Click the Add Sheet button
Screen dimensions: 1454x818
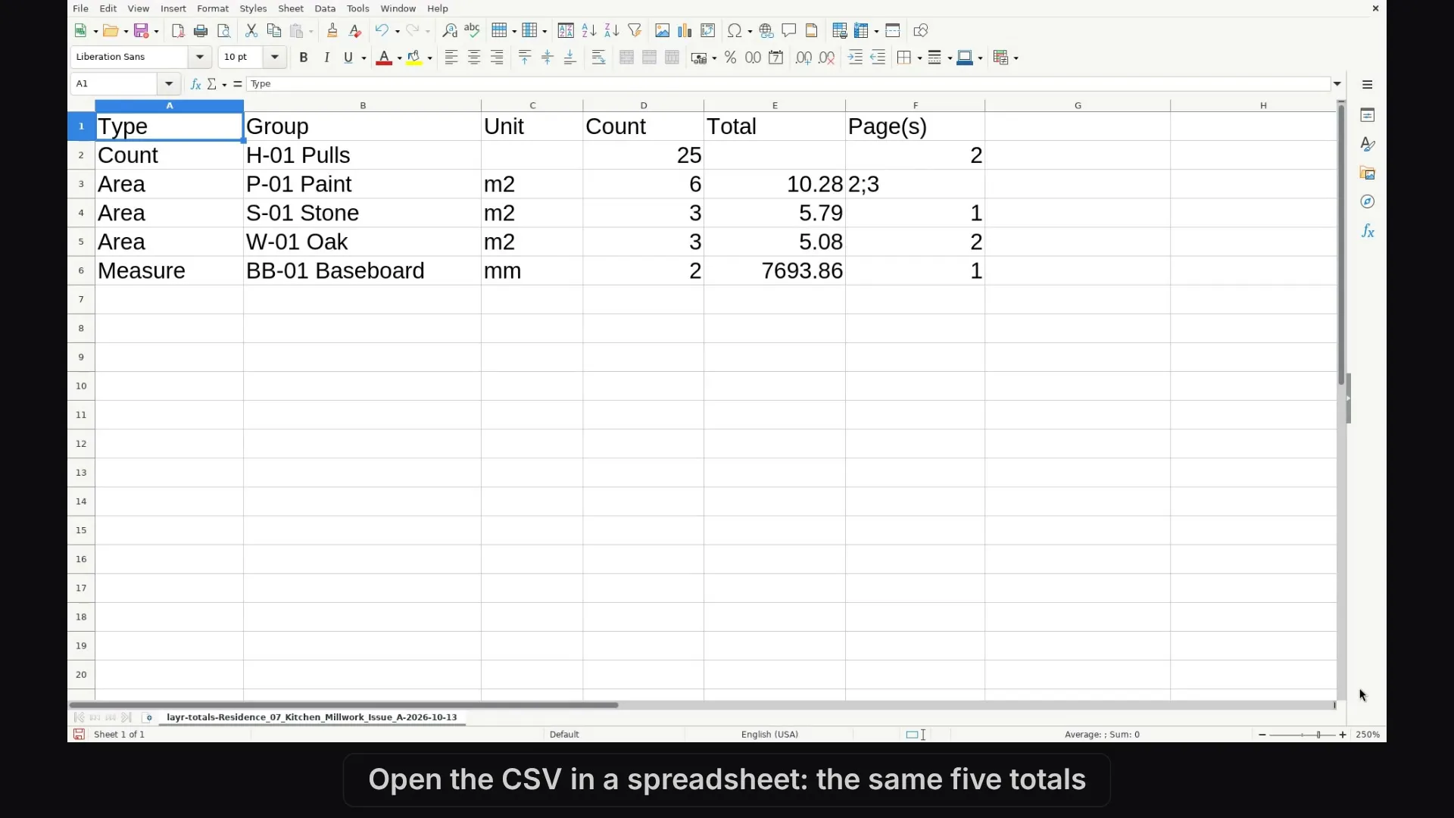click(x=148, y=717)
